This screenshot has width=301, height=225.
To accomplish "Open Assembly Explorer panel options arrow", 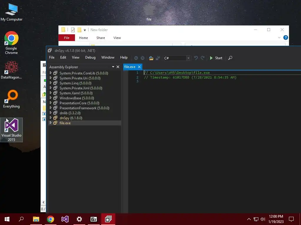I will click(x=113, y=67).
